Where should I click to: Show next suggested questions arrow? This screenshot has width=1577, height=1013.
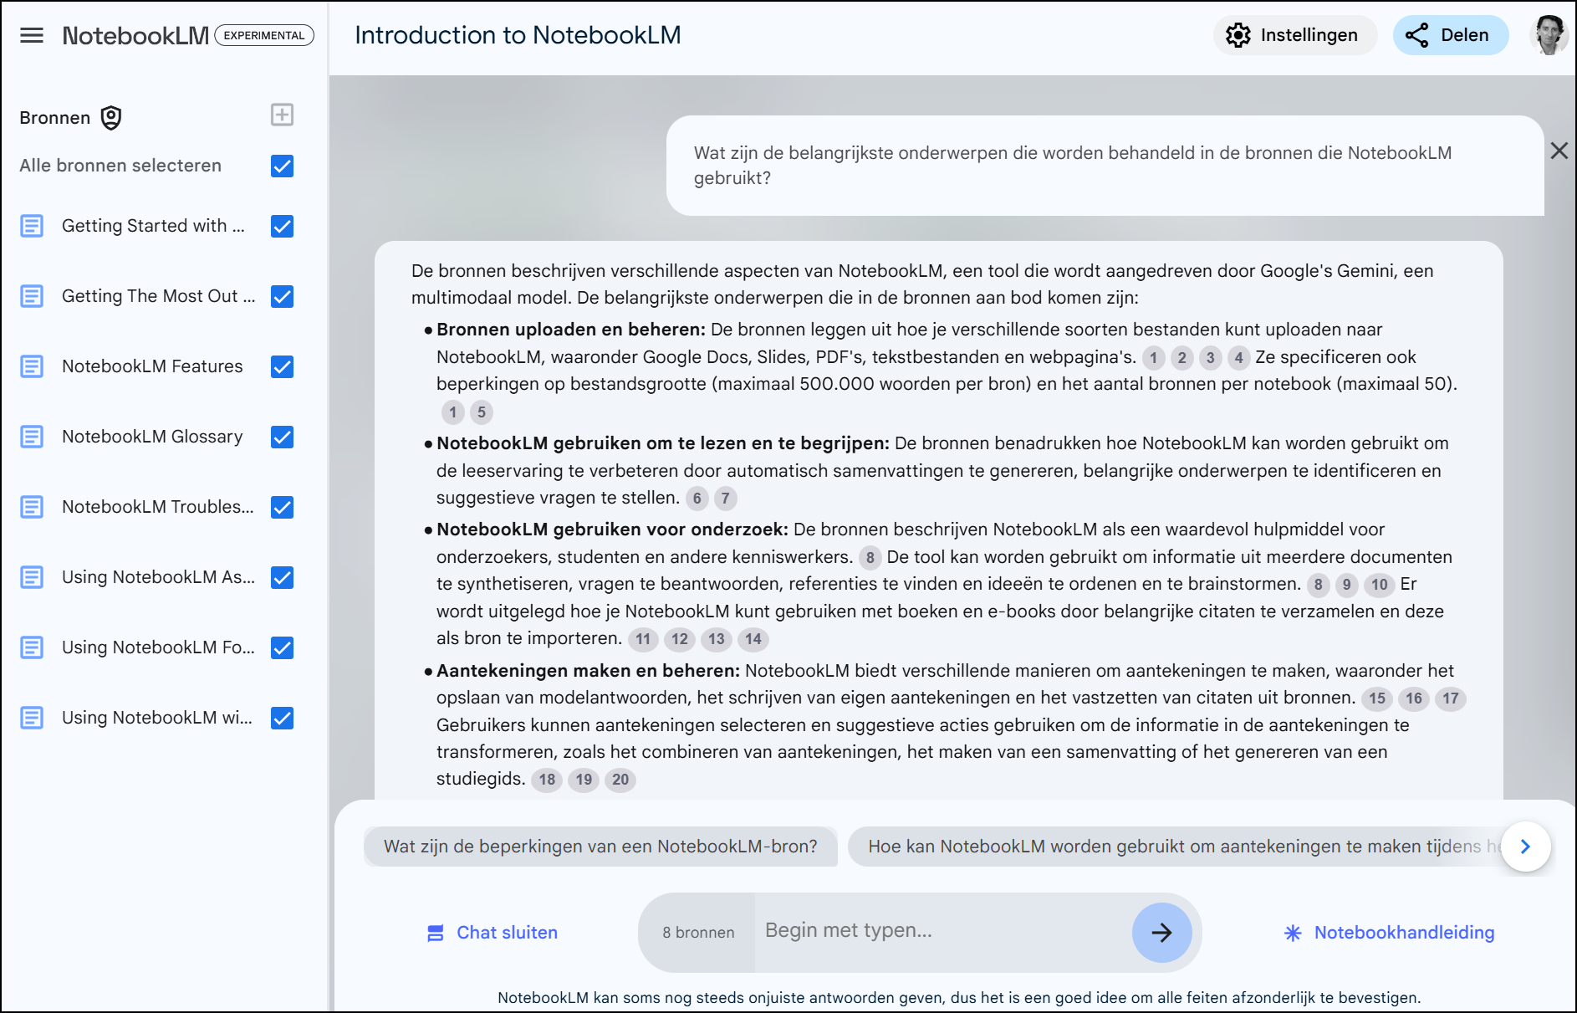point(1525,847)
